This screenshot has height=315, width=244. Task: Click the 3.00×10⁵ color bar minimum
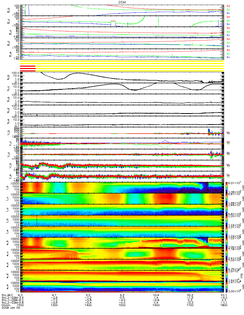(x=234, y=292)
